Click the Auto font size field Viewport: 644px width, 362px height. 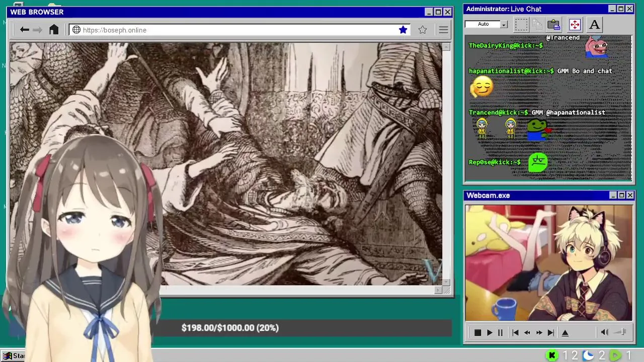coord(482,24)
